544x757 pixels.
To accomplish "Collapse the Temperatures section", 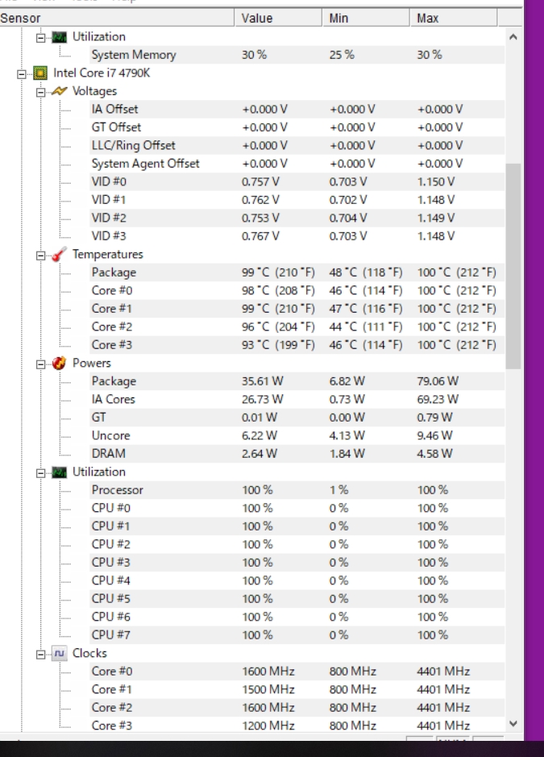I will 41,255.
